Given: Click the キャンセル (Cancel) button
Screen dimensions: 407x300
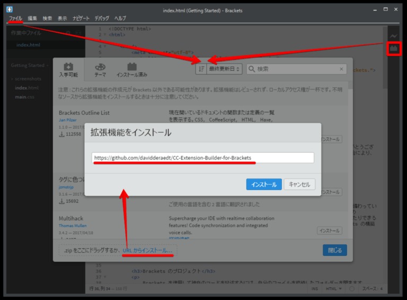Looking at the screenshot, I should tap(299, 184).
